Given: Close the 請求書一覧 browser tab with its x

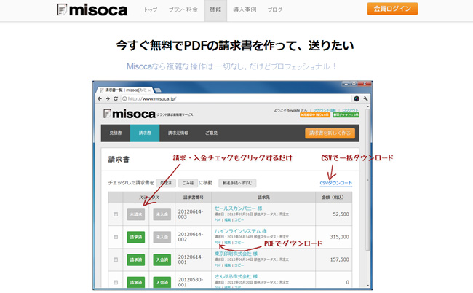Looking at the screenshot, I should pyautogui.click(x=149, y=90).
